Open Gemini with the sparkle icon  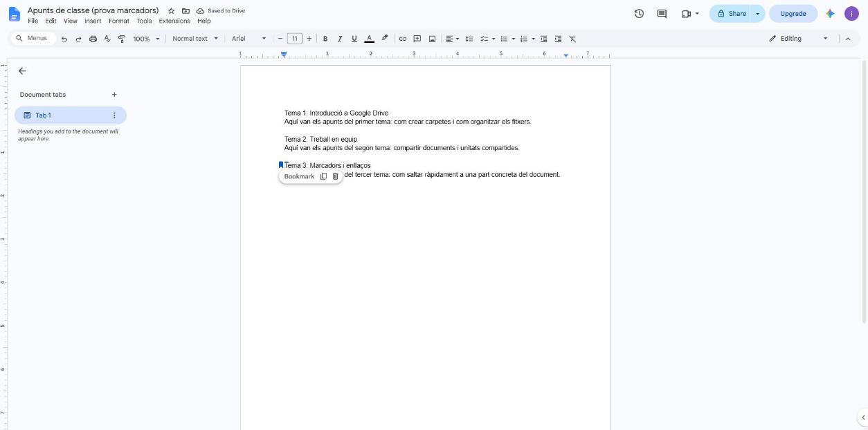[830, 14]
